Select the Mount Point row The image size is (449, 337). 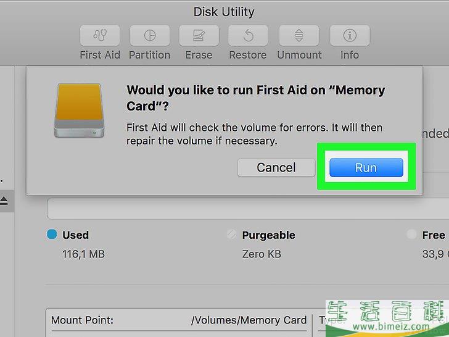[179, 320]
